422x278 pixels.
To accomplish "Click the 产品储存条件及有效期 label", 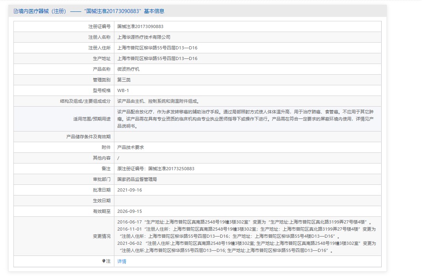I will click(88, 137).
